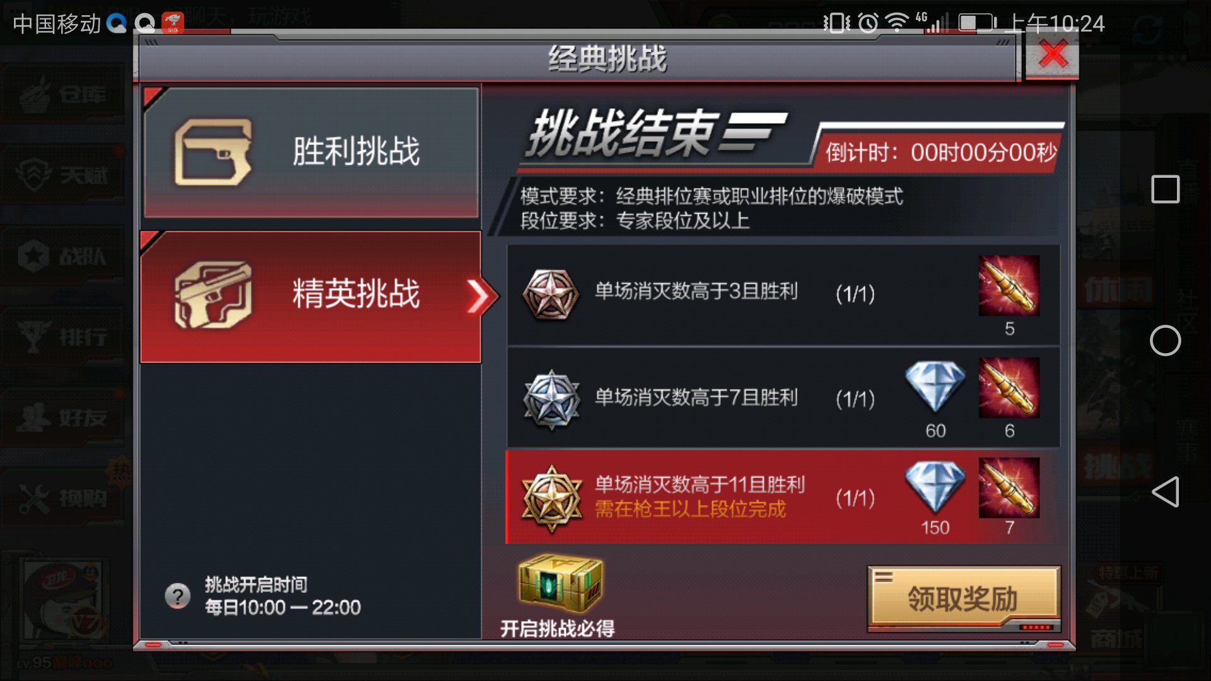This screenshot has width=1211, height=681.
Task: Select the 单场消灭数高于11且胜利 challenge row
Action: tap(783, 497)
